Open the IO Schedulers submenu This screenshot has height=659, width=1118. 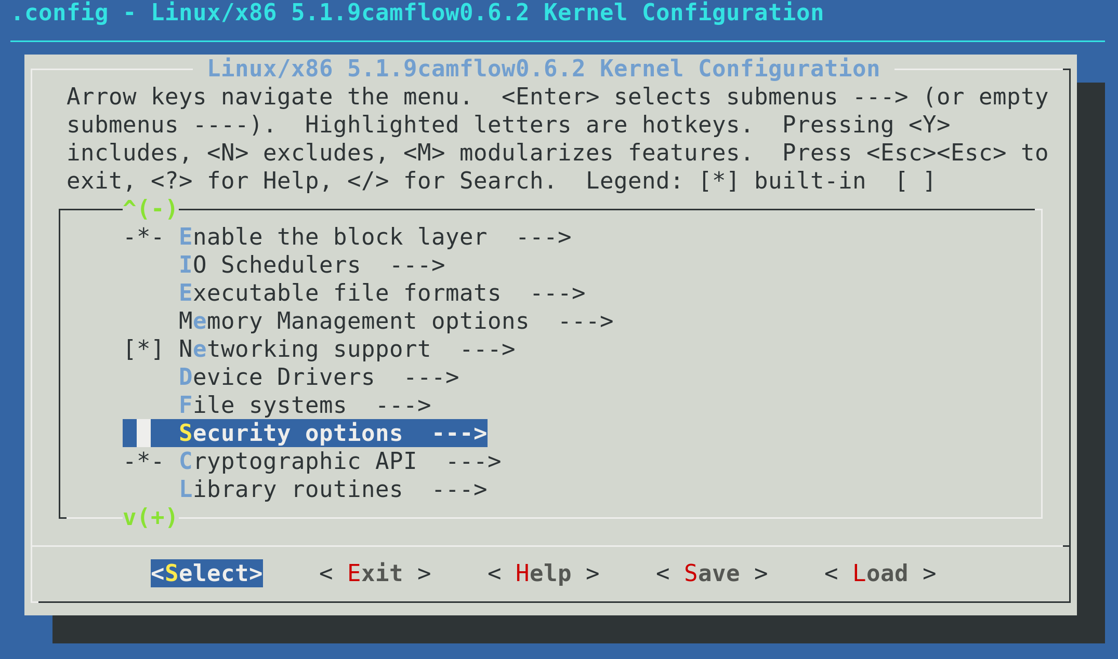click(x=269, y=264)
